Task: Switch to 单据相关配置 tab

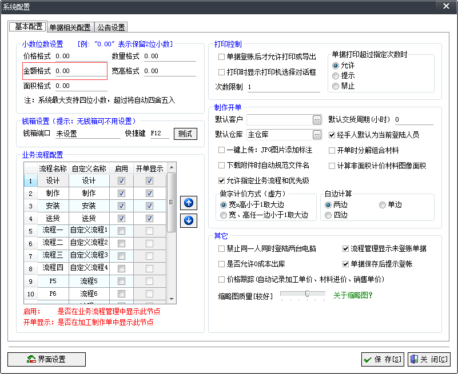Action: point(70,27)
